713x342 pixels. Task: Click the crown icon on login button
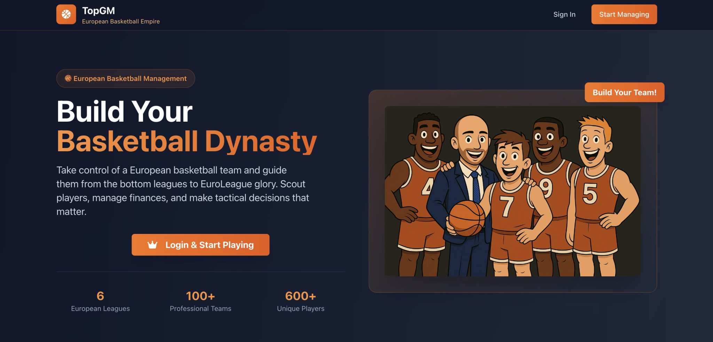[x=152, y=245]
